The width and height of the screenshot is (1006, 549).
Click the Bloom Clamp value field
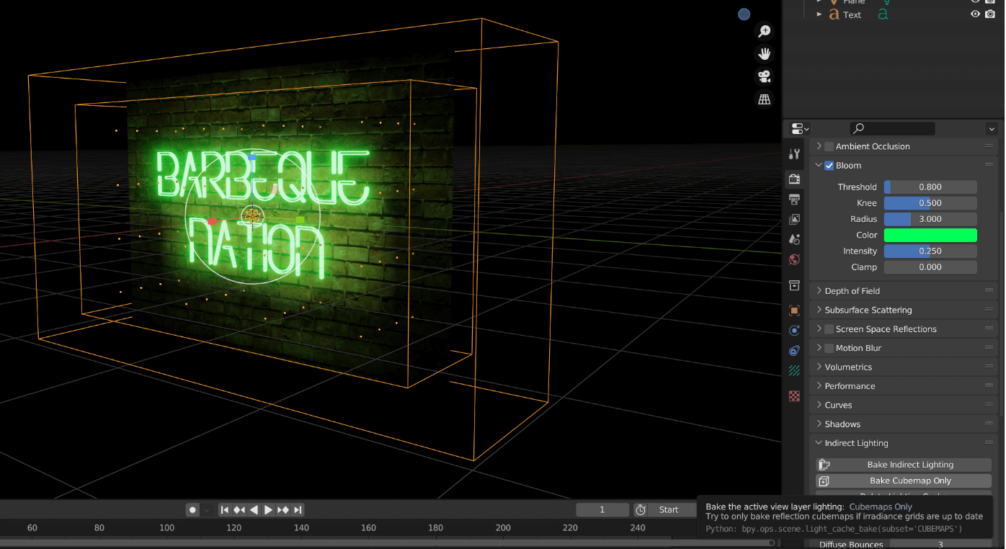click(x=930, y=267)
